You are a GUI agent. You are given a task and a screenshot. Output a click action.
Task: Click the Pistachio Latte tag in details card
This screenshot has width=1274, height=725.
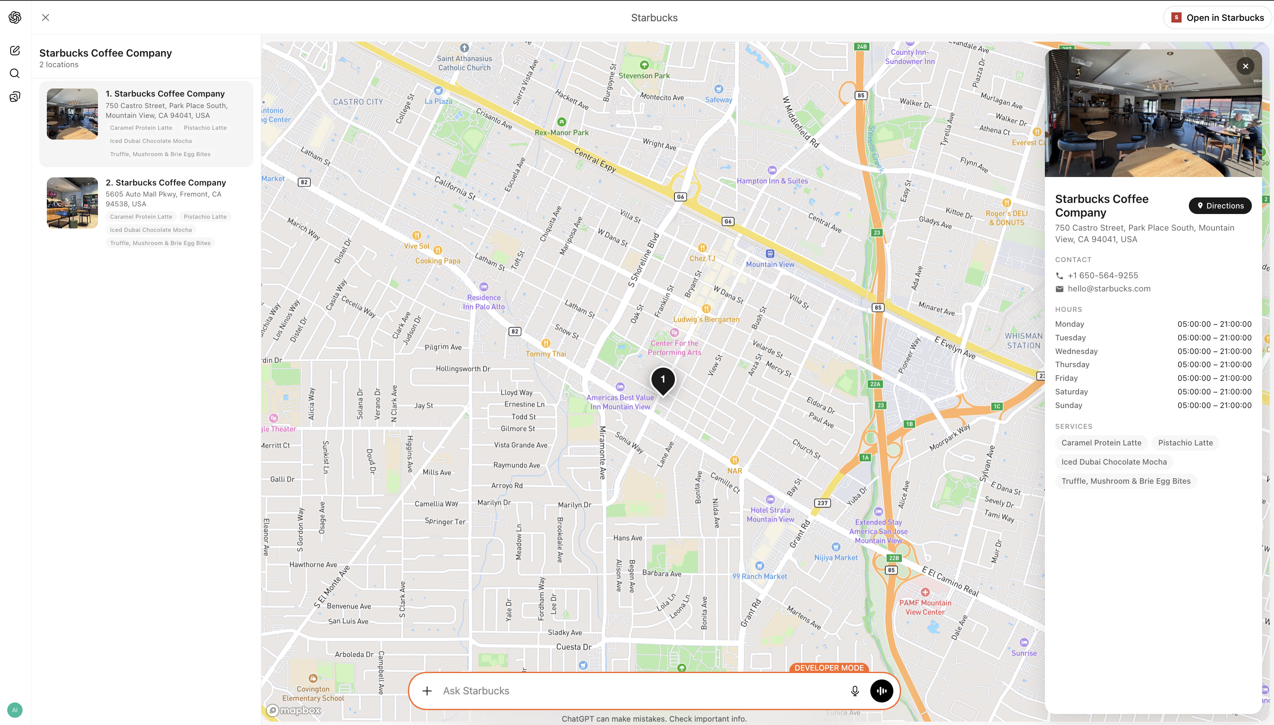1185,442
